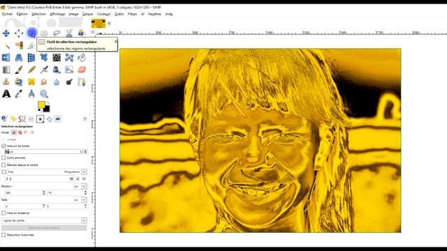Select the Move tool

[6, 33]
